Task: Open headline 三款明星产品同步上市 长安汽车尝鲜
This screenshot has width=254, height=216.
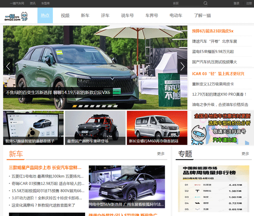Action: point(45,168)
